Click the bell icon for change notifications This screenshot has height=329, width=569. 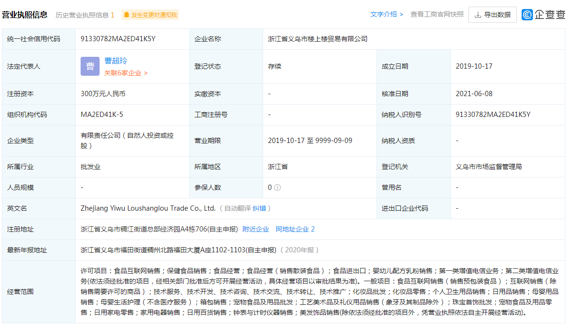(127, 15)
